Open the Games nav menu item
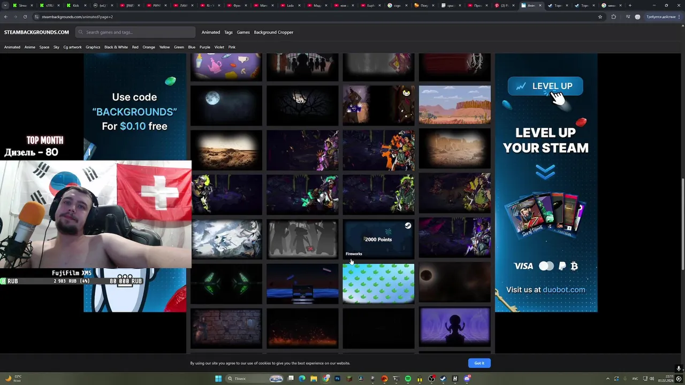The width and height of the screenshot is (685, 385). tap(243, 32)
